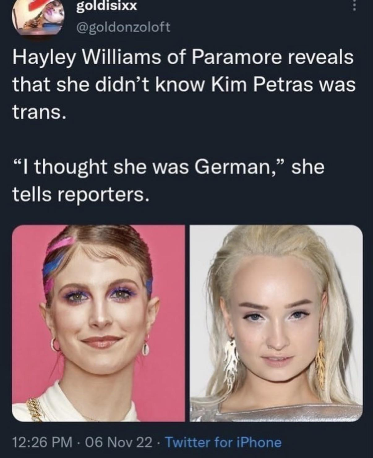
Task: Open the right photo with blonde hair
Action: pos(276,323)
